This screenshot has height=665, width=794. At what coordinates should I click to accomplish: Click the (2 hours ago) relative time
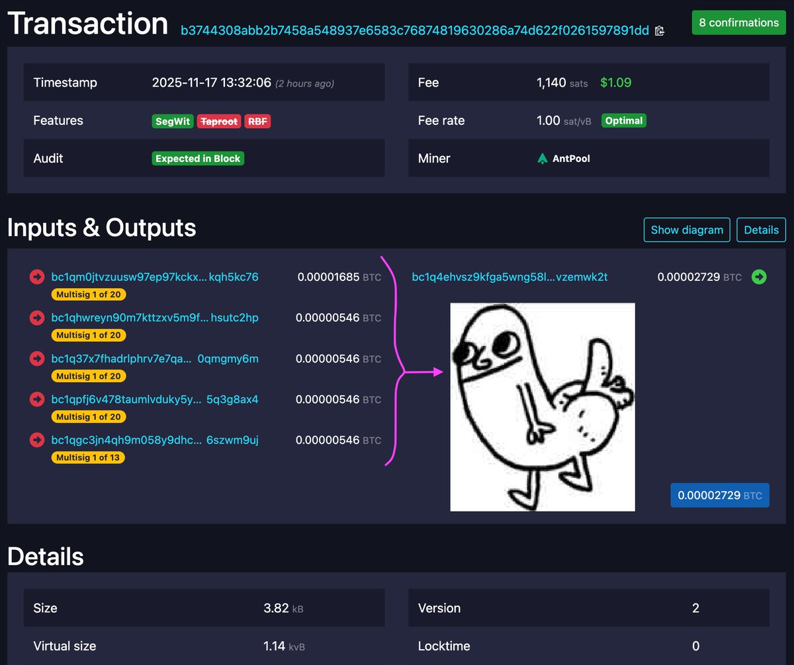pos(304,83)
